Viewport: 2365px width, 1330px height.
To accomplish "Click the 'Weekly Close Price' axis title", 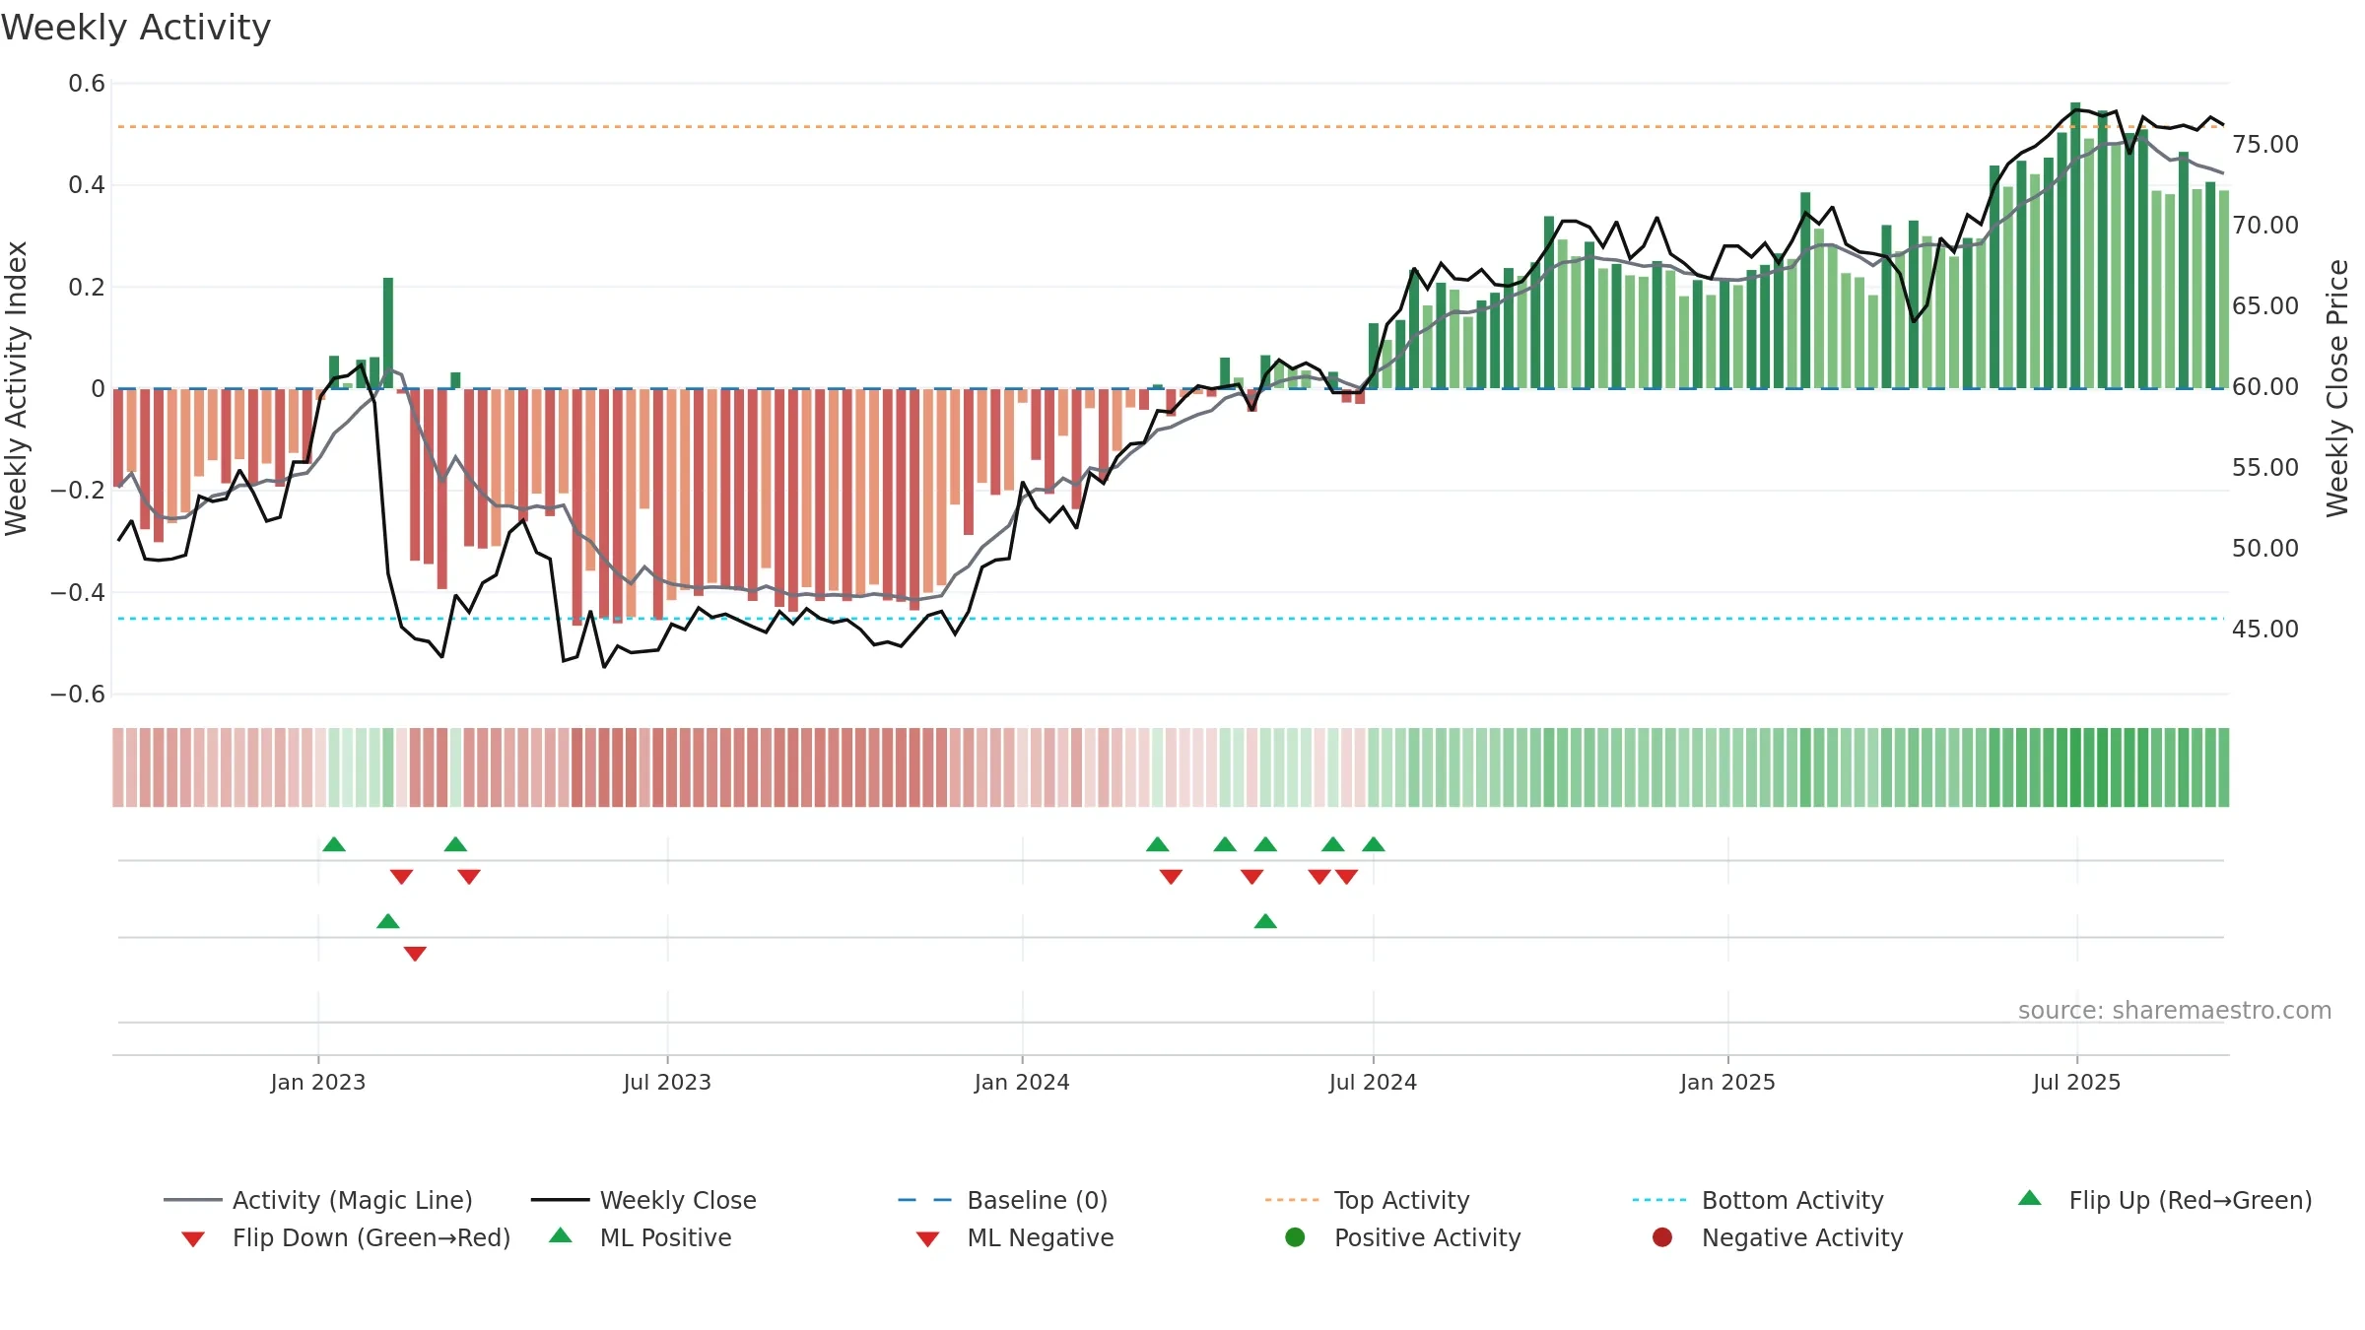I will (x=2337, y=388).
